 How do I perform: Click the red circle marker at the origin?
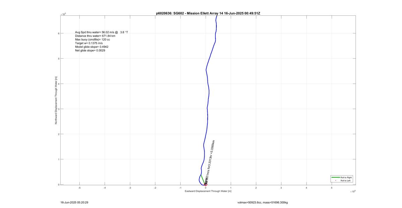[x=206, y=184]
